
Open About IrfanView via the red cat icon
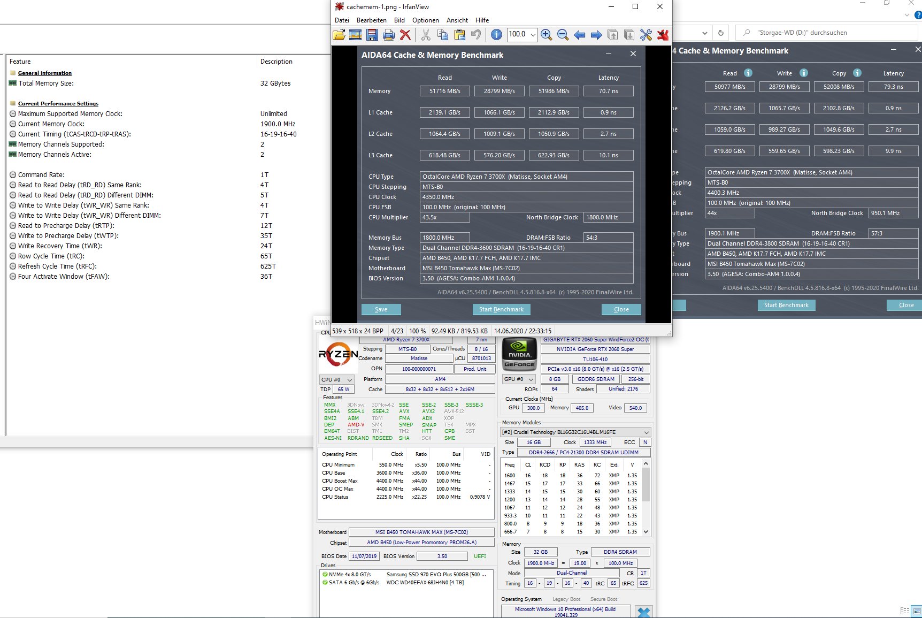click(x=663, y=35)
